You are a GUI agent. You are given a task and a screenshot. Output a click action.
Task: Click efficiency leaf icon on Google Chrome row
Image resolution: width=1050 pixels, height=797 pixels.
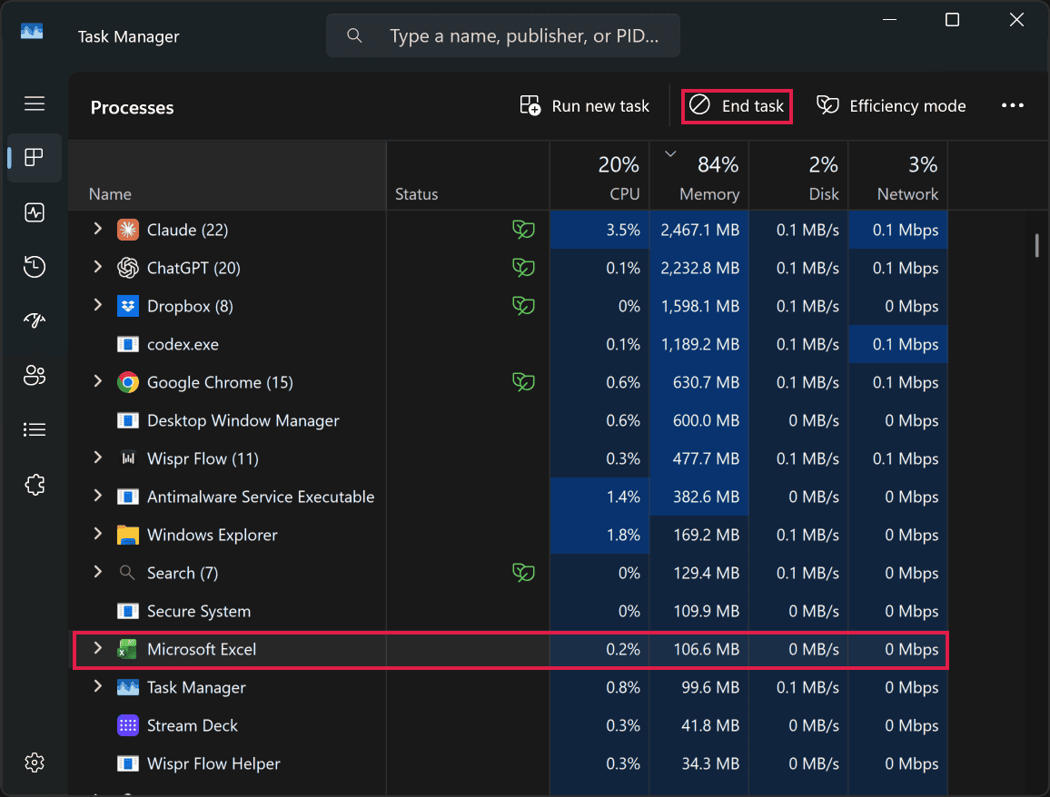click(x=524, y=382)
